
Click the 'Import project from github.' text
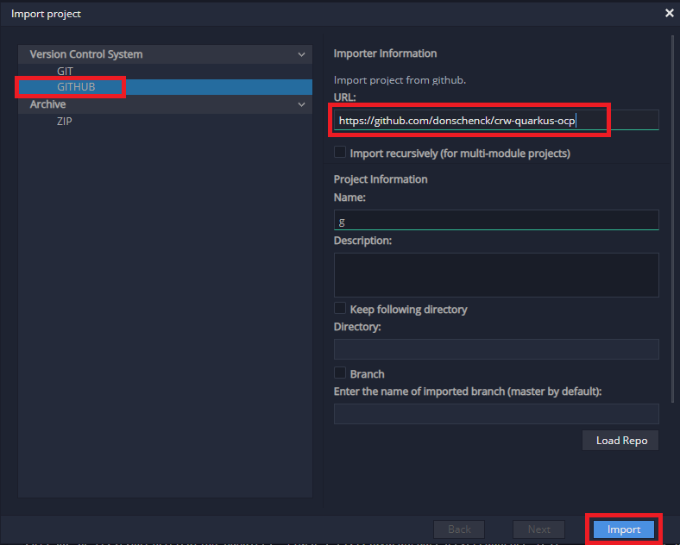(400, 80)
